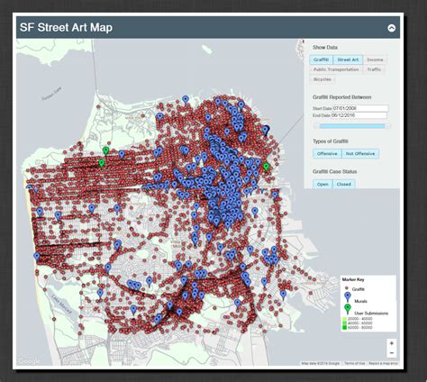Toggle the Offensive graffiti filter
Viewport: 427px width, 382px height.
pos(327,153)
